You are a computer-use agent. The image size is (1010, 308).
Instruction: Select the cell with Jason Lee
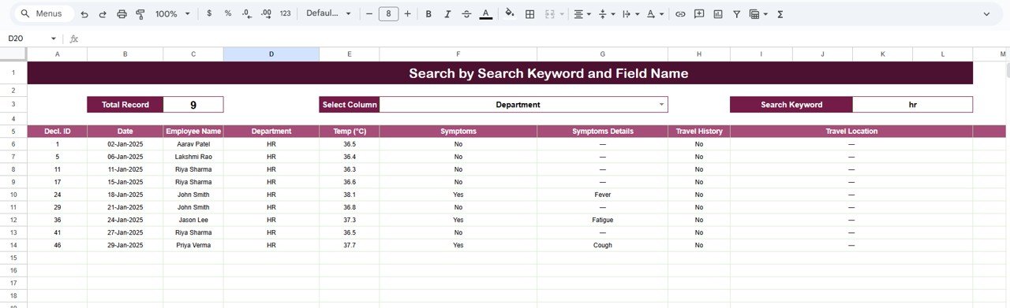pos(193,220)
